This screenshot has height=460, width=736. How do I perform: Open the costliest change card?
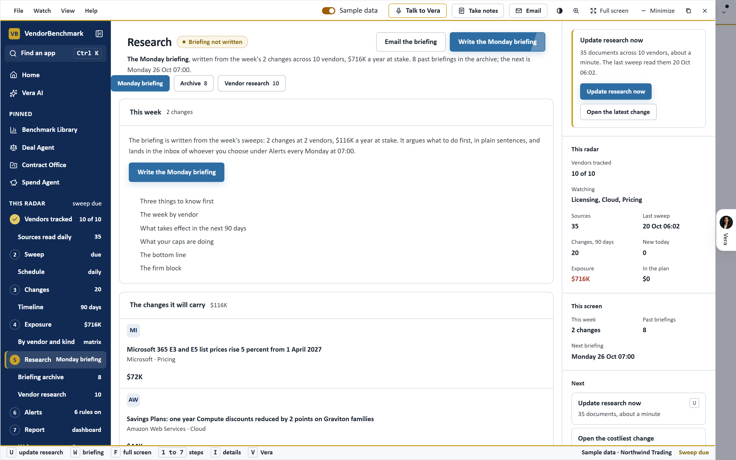[638, 438]
